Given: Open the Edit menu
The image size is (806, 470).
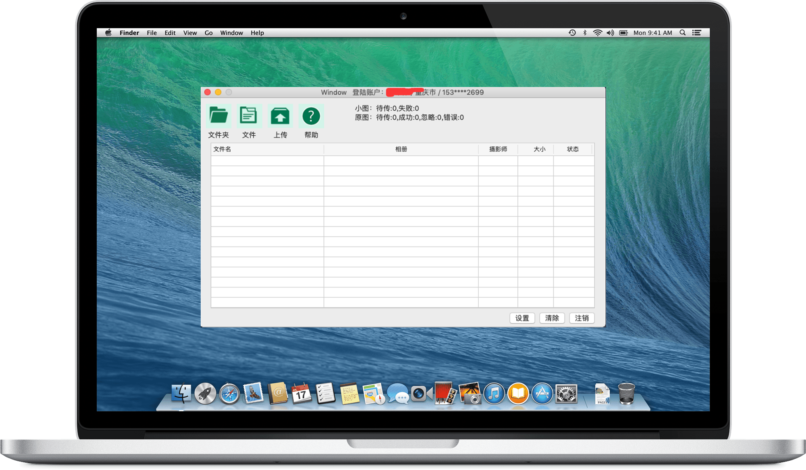Looking at the screenshot, I should point(170,33).
